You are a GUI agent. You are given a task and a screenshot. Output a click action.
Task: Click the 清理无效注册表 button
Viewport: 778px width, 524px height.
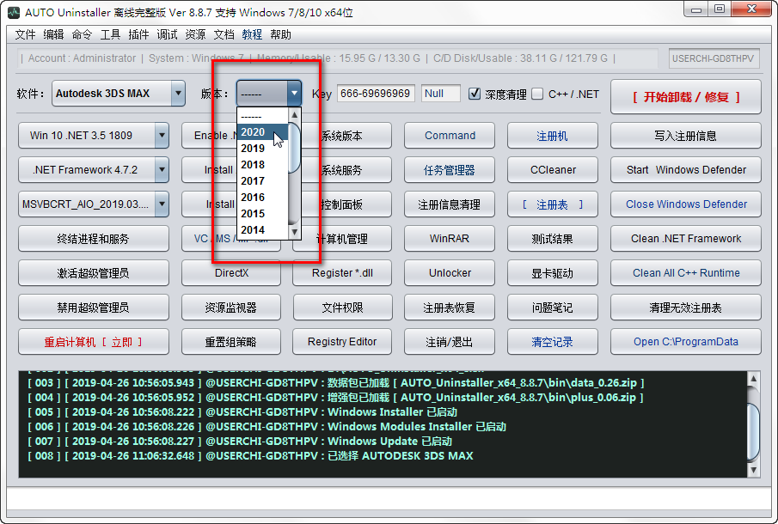[x=686, y=308]
